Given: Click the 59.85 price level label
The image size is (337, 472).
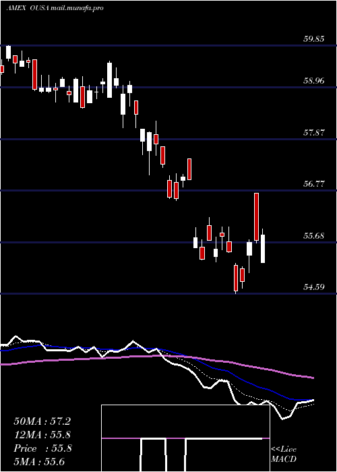Looking at the screenshot, I should 314,39.
